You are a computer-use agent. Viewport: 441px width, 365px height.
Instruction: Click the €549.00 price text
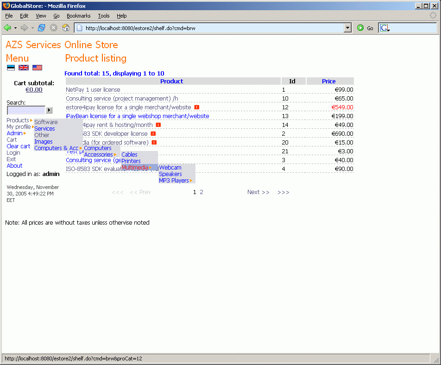pyautogui.click(x=342, y=107)
